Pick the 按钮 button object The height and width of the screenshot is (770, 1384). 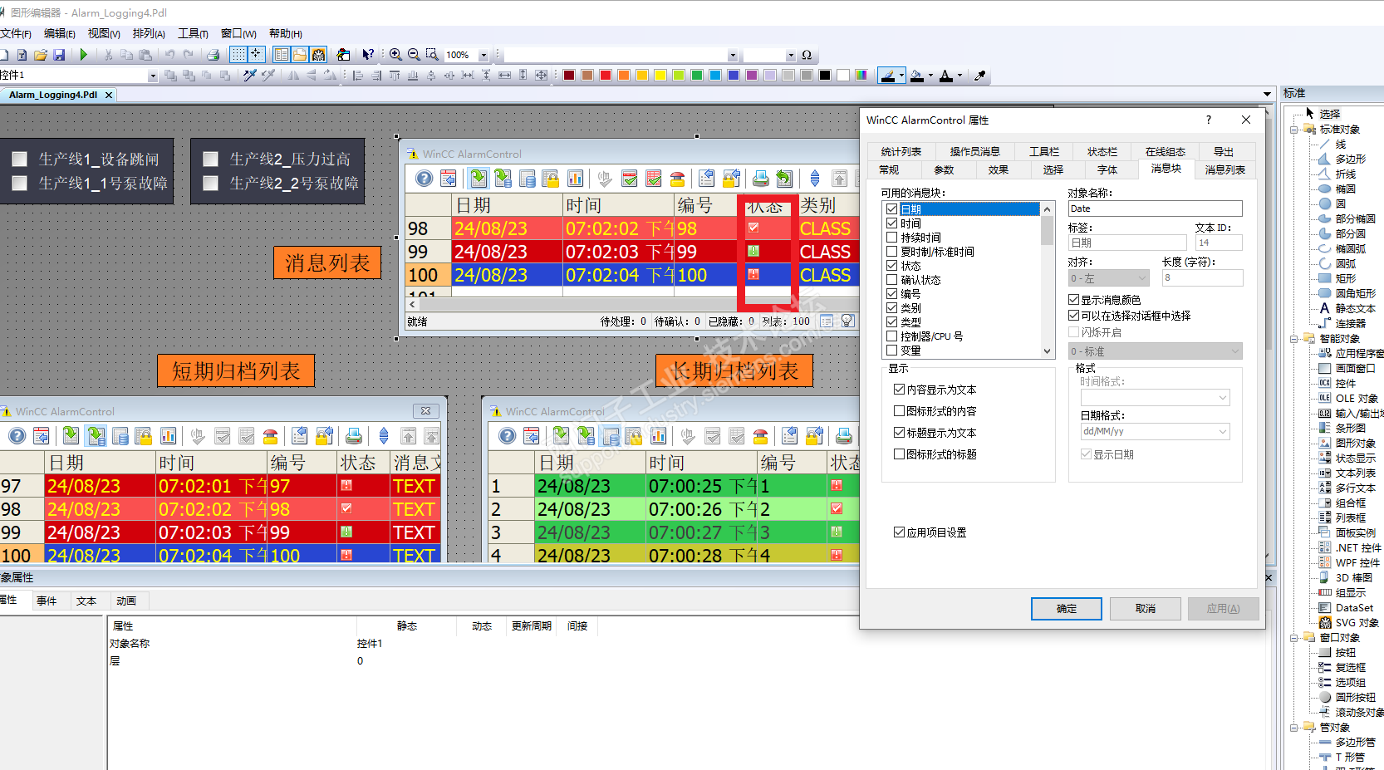point(1345,653)
